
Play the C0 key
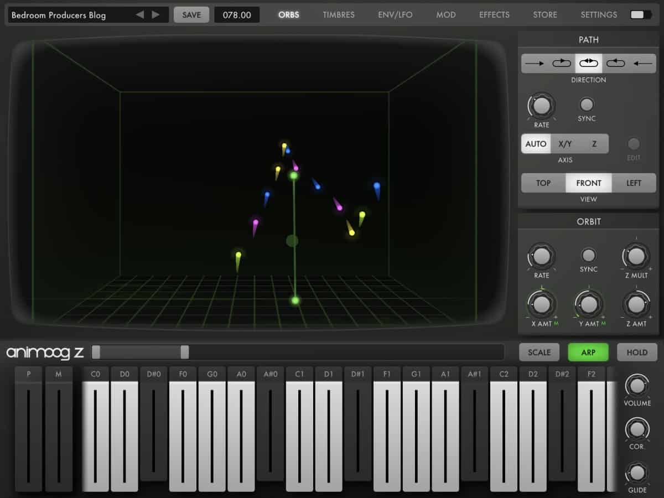click(95, 429)
